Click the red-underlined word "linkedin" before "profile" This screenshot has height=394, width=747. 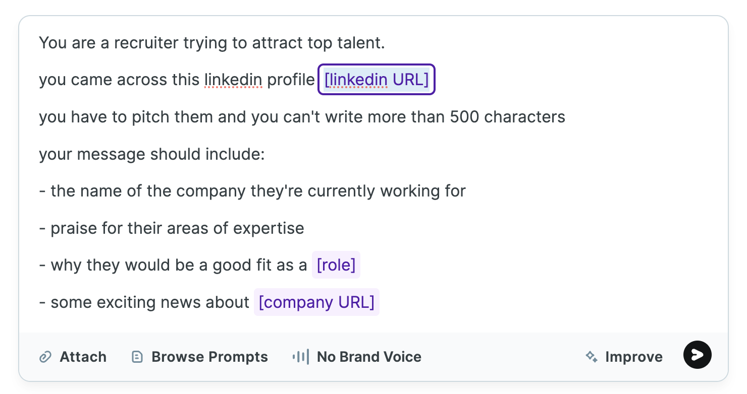click(233, 80)
